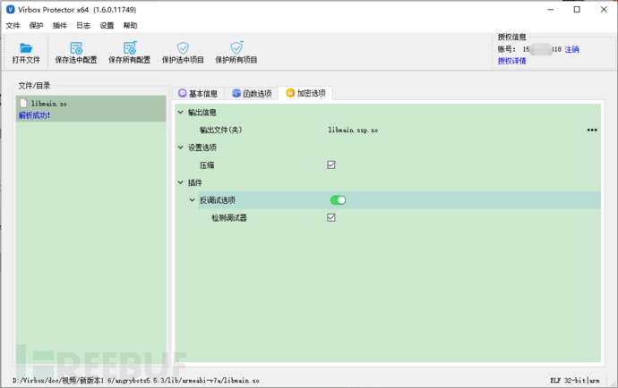Open the 授权详情 link
Screen dimensions: 618x388
click(511, 61)
